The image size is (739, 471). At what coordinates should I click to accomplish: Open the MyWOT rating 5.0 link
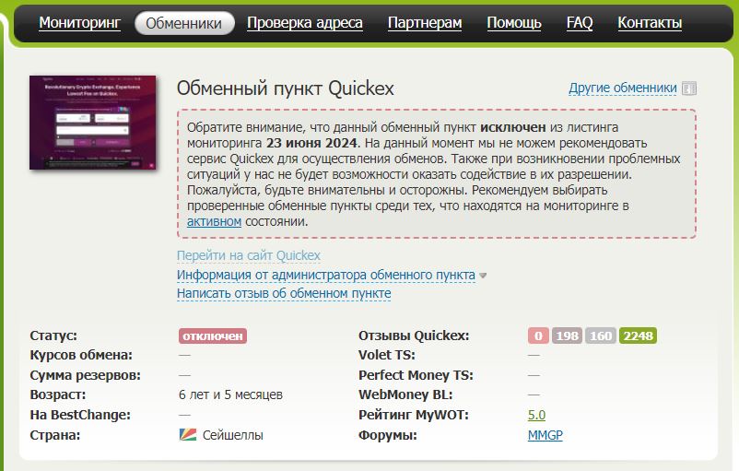click(x=536, y=415)
